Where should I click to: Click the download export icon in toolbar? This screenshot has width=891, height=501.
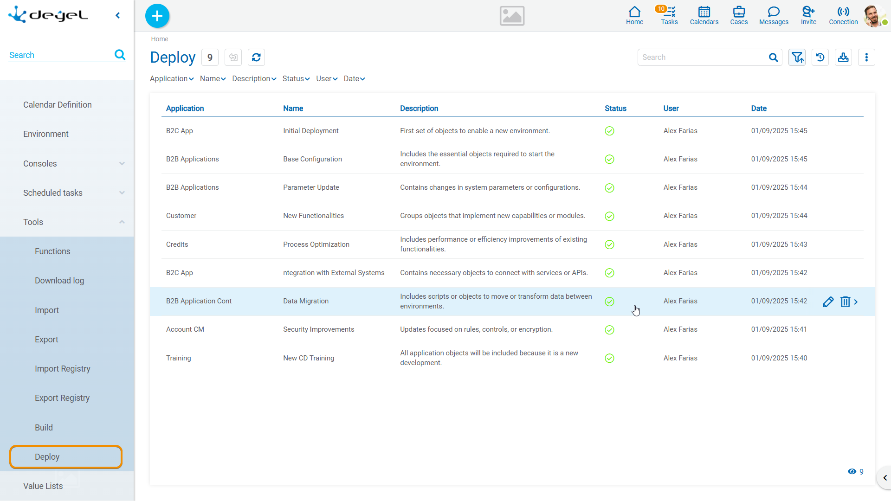click(x=843, y=58)
